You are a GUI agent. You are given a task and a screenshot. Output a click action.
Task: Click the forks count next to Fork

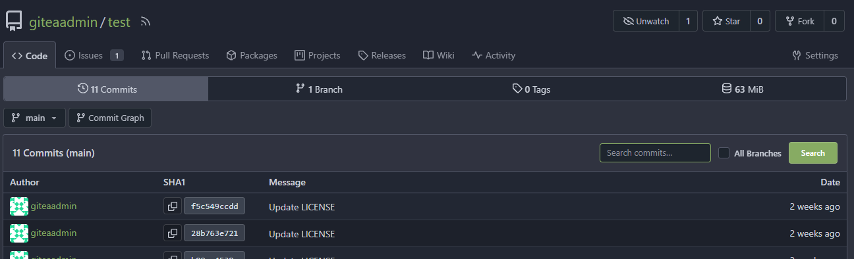[x=834, y=21]
